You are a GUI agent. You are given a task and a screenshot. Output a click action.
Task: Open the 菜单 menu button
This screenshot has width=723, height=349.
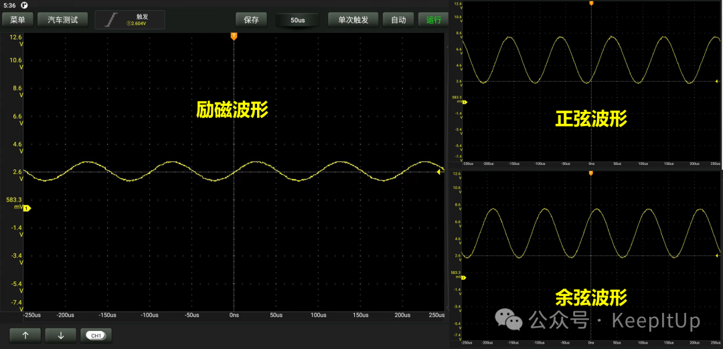click(18, 20)
